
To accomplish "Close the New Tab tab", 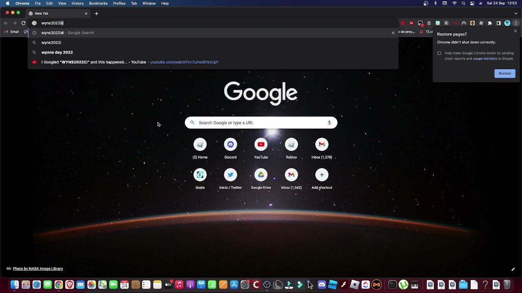I will pyautogui.click(x=86, y=13).
